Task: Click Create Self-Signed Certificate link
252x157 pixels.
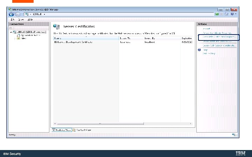Action: tap(219, 46)
